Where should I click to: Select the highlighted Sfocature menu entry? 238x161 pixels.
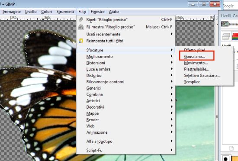click(x=126, y=50)
